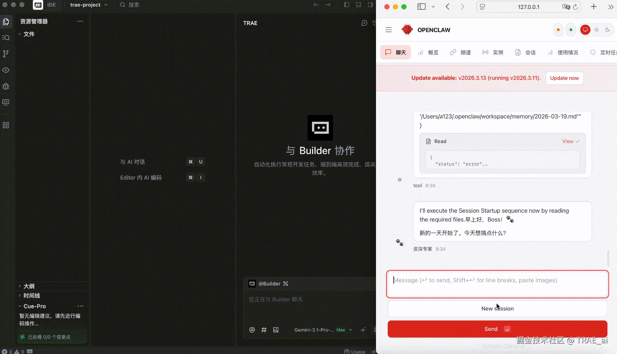This screenshot has width=617, height=354.
Task: Click the @Builder agent label
Action: click(269, 284)
